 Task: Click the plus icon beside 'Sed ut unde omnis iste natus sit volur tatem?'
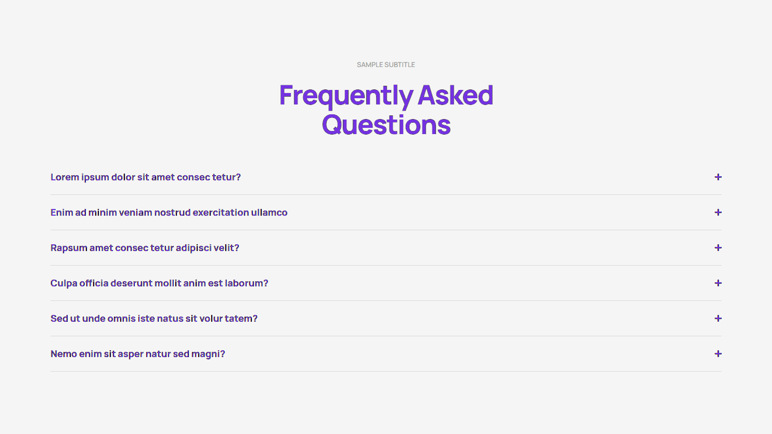coord(718,318)
